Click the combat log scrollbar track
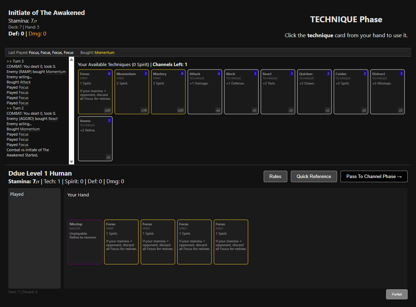Screen dimensions: 416x307 pos(71,111)
